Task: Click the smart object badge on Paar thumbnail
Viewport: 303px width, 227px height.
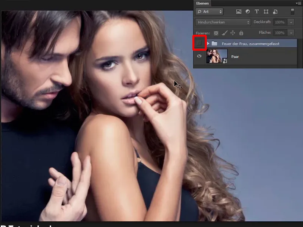Action: click(225, 61)
